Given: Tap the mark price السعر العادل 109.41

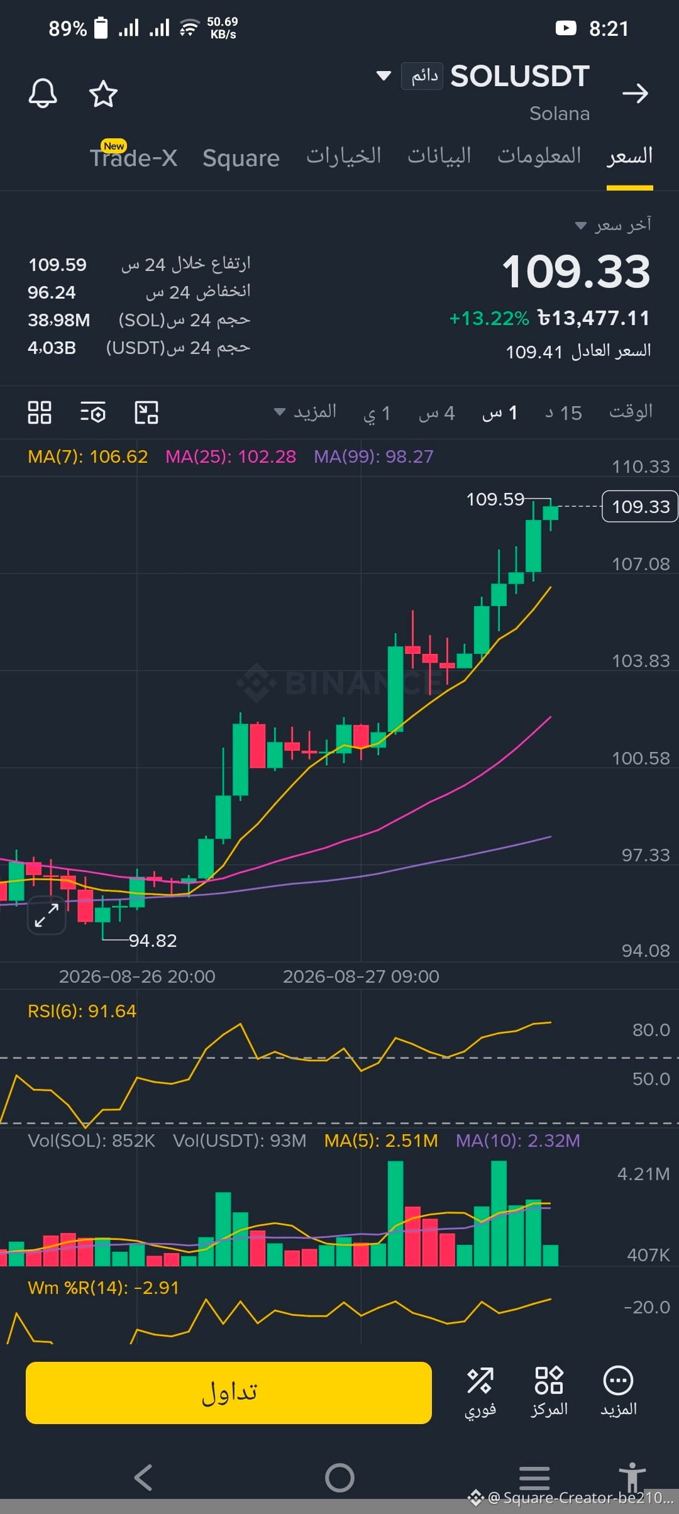Looking at the screenshot, I should [x=578, y=351].
